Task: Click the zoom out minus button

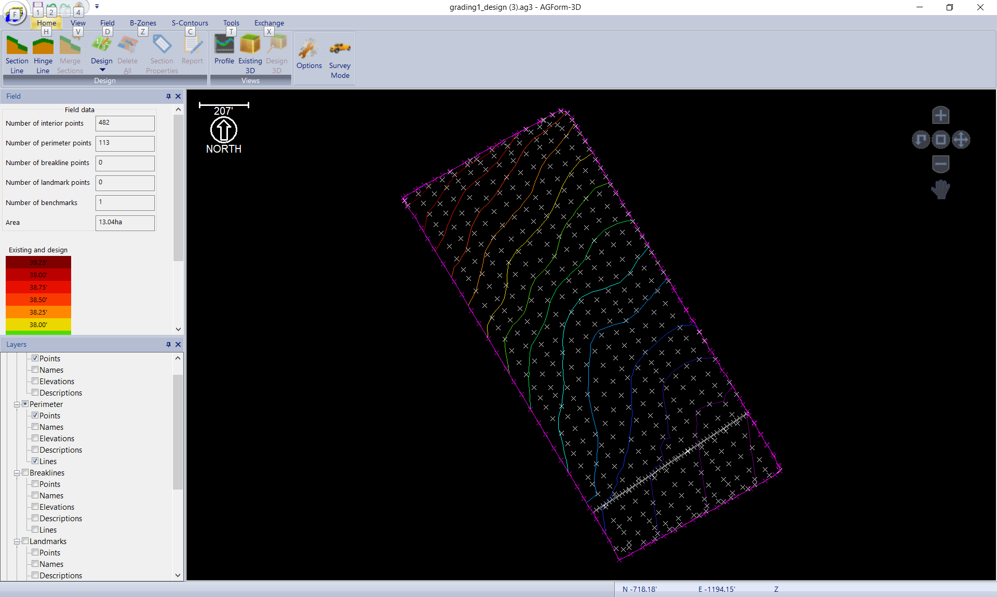Action: point(940,164)
